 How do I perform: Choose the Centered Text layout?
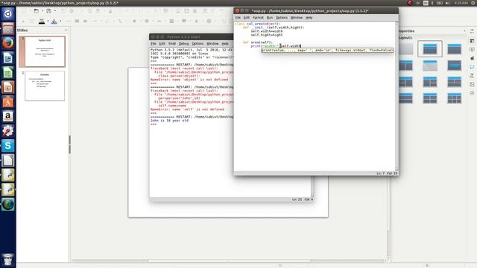coord(454,66)
